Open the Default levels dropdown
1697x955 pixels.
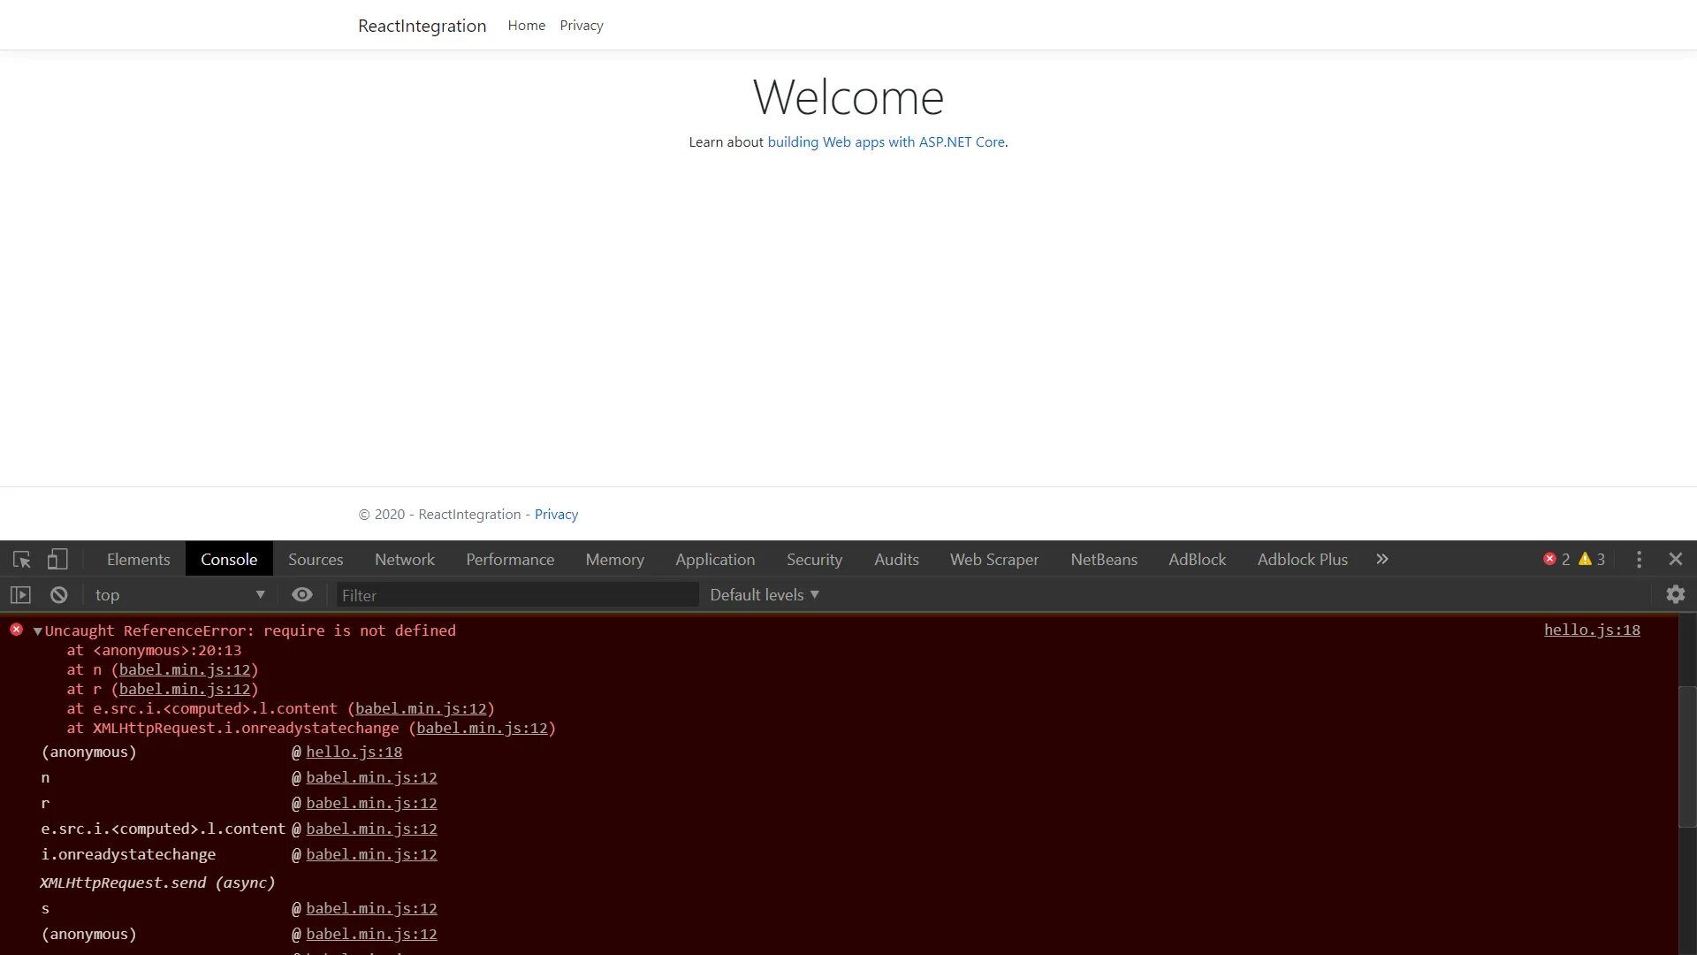click(765, 595)
